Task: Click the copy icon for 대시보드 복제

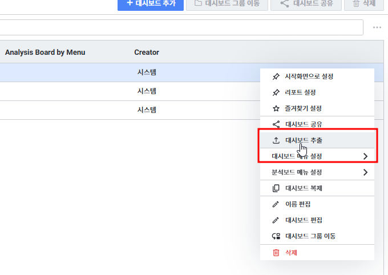Action: pos(276,188)
